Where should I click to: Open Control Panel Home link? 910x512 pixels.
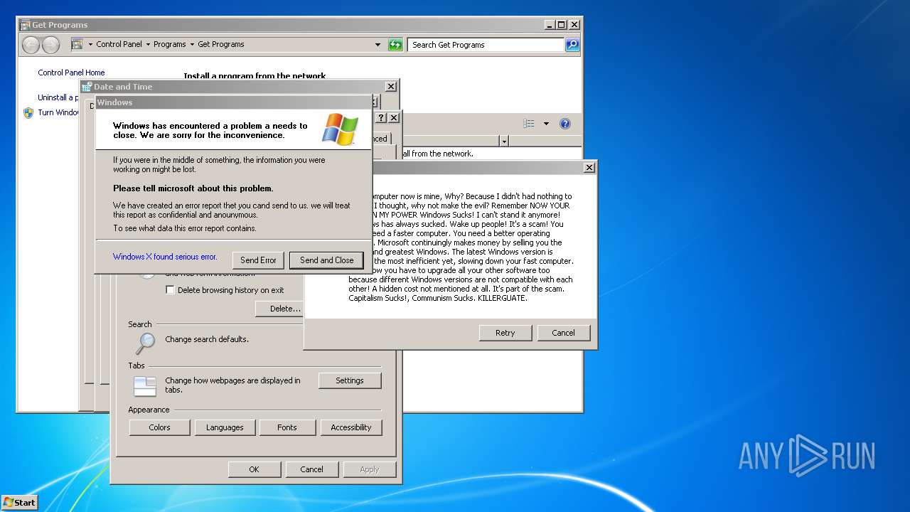(x=71, y=73)
